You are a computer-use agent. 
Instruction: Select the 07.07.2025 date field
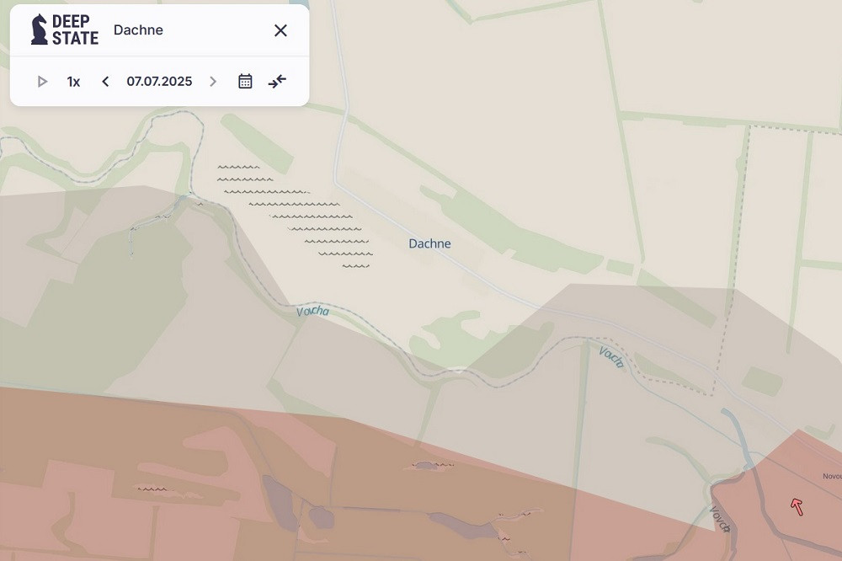pos(159,81)
